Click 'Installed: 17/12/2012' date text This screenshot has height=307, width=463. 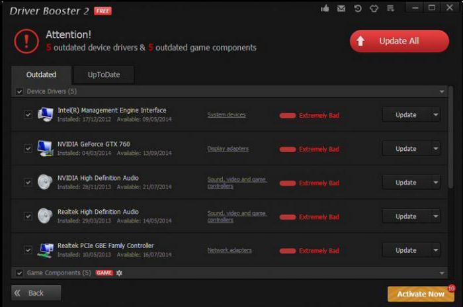(x=84, y=119)
